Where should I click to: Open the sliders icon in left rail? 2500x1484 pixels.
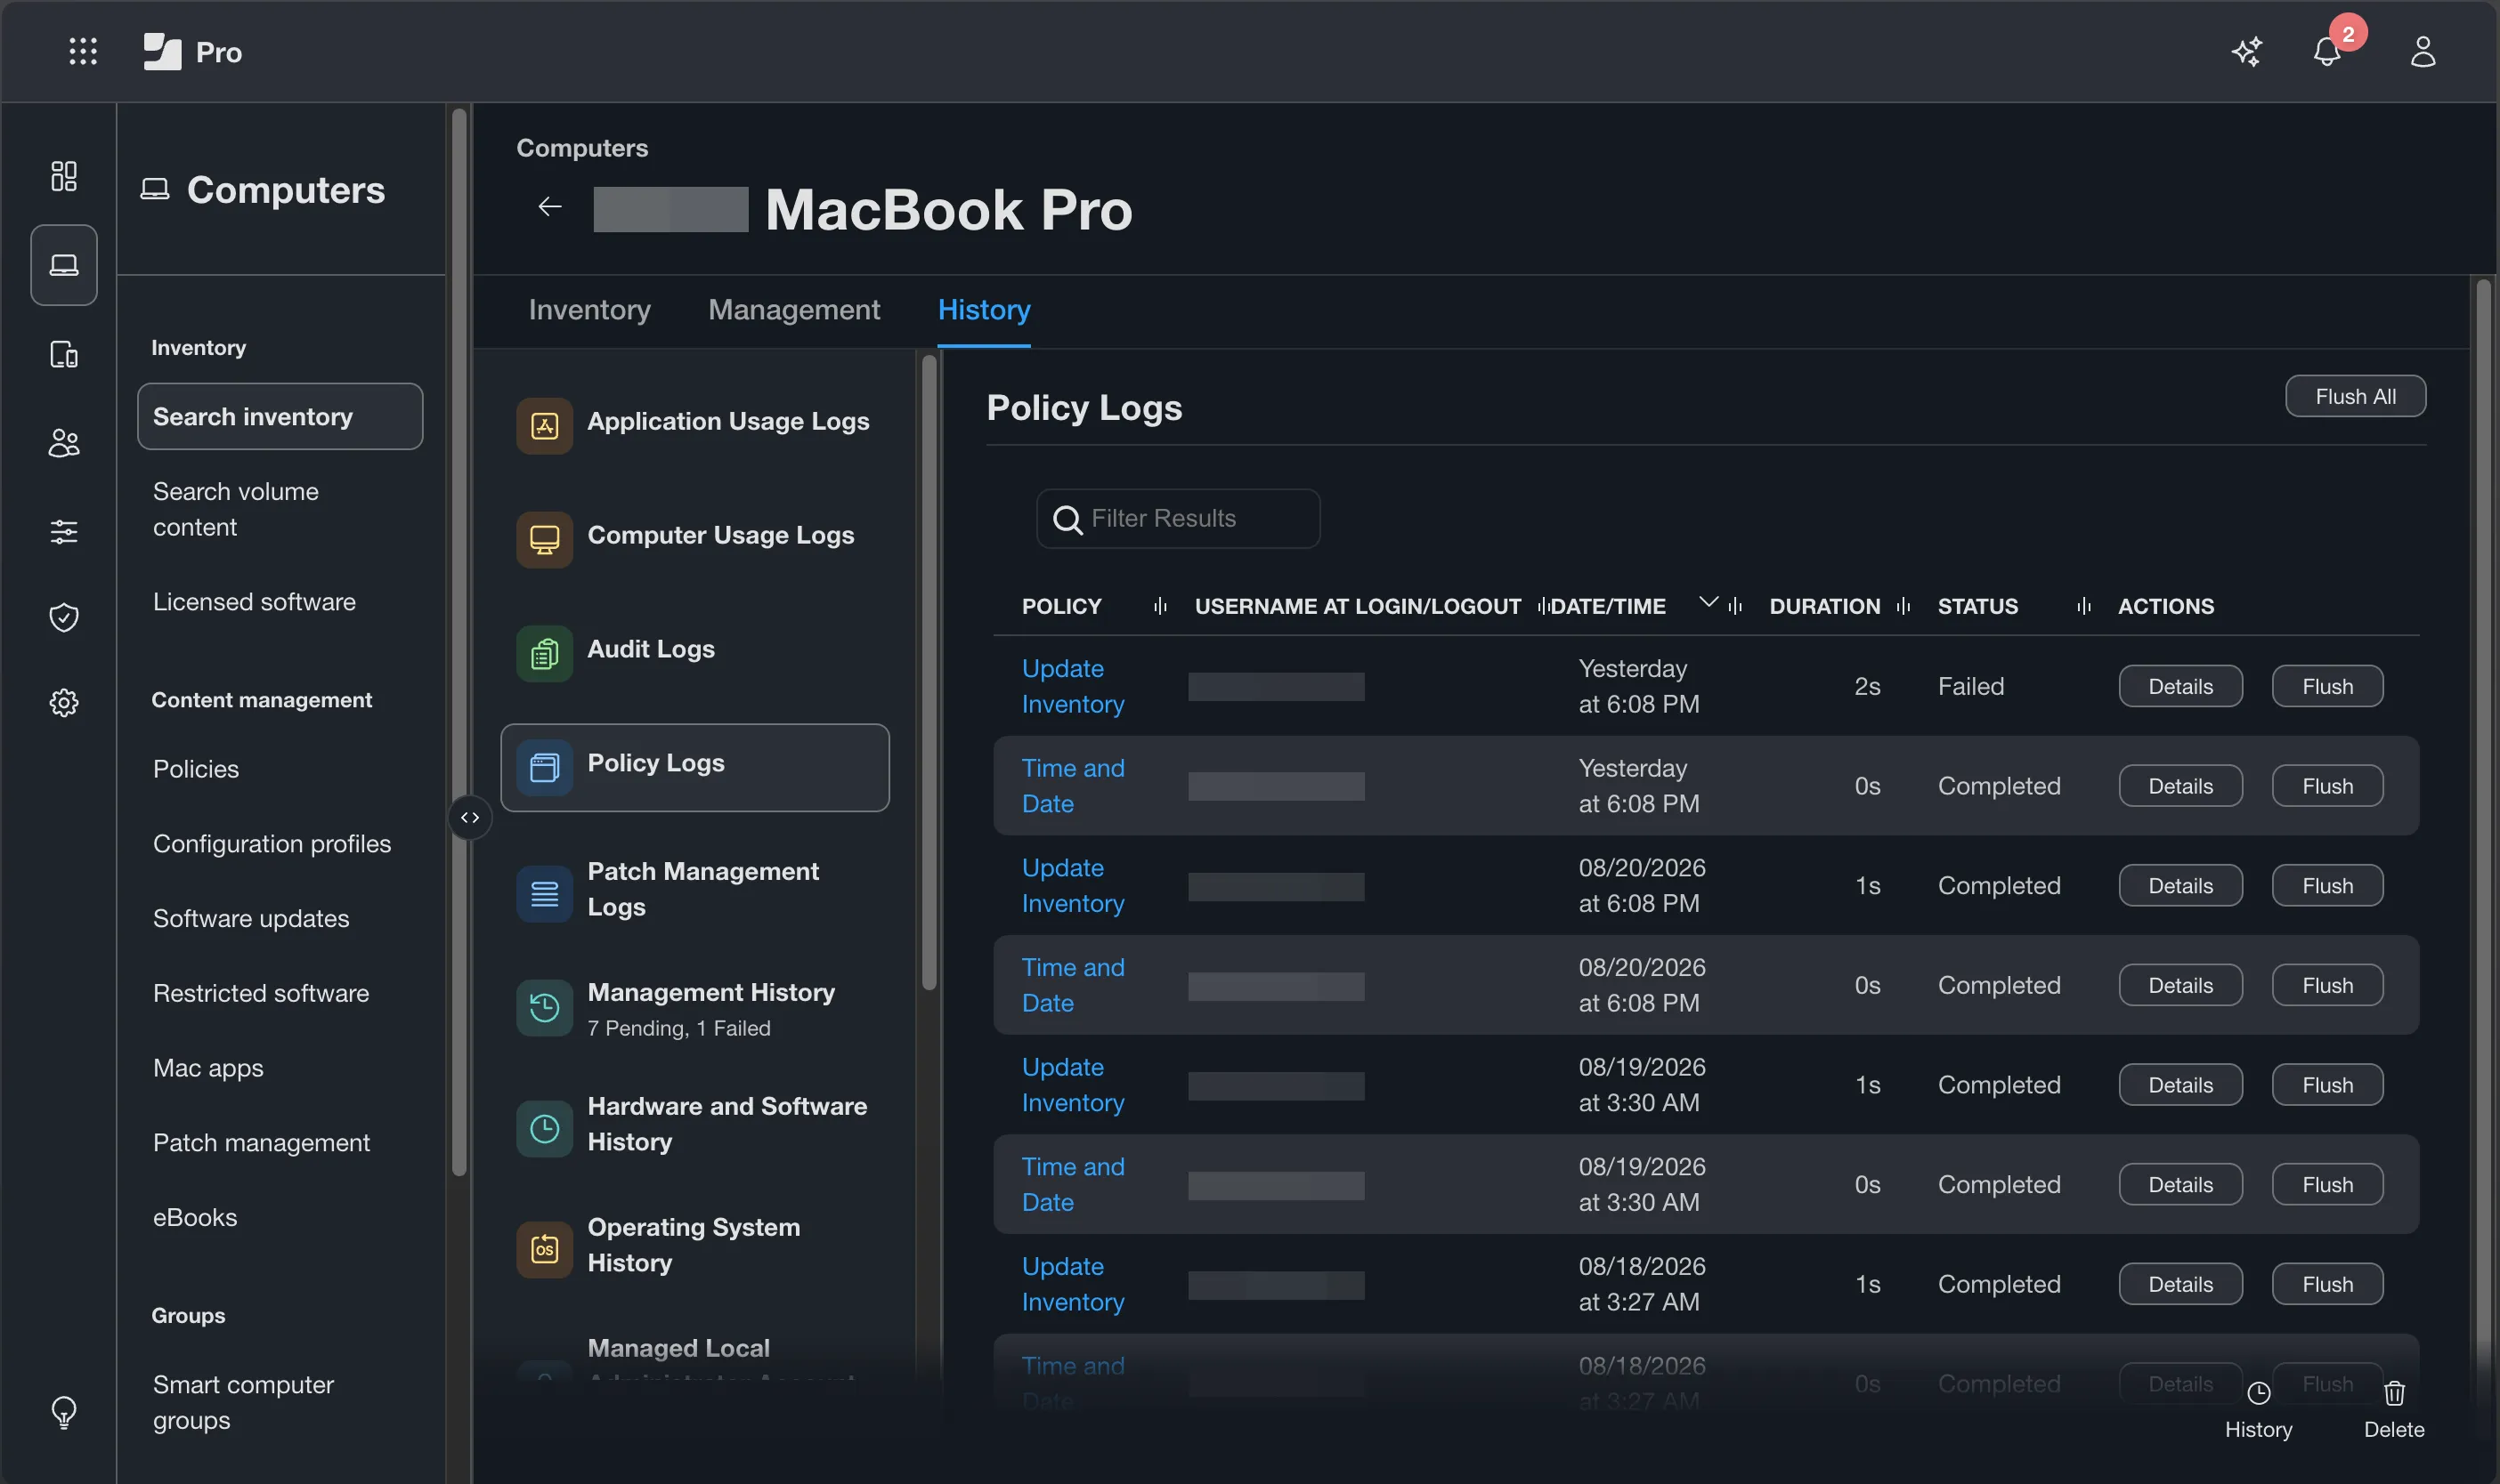point(64,531)
